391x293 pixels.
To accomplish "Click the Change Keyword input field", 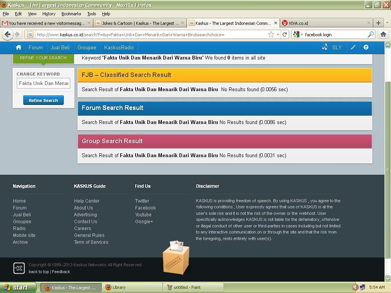I will [x=44, y=83].
